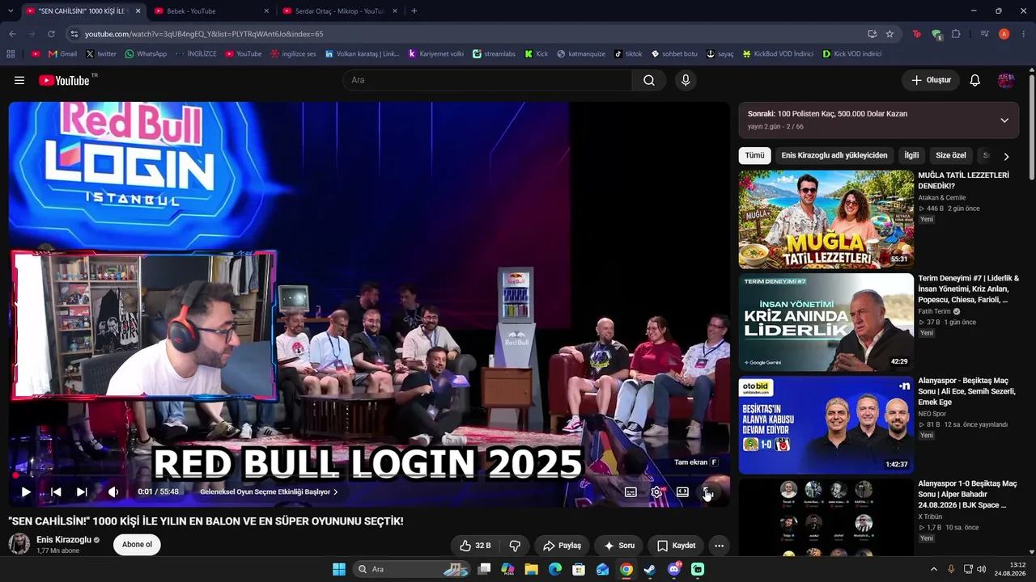
Task: Reload the current page
Action: click(x=51, y=34)
